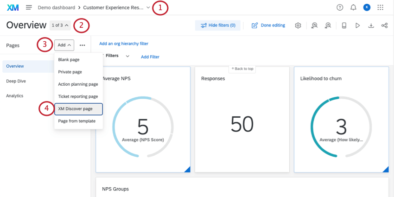Select XM Discover page option
This screenshot has width=394, height=197.
78,109
